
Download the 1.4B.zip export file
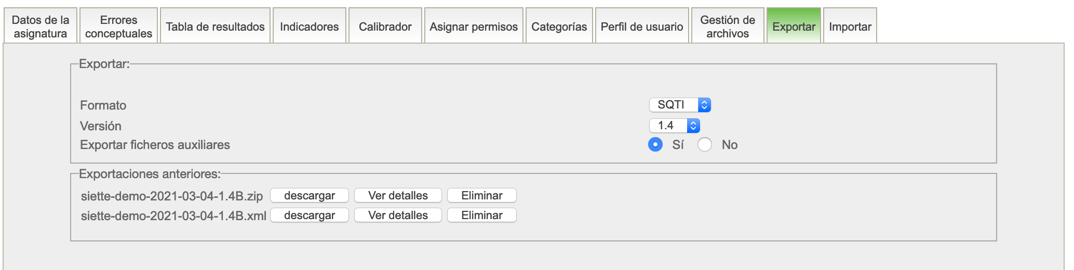[x=310, y=196]
